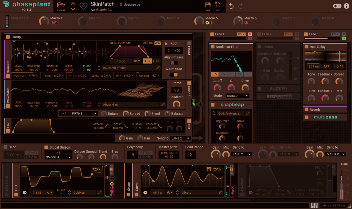
Task: Switch to the Chord tab
Action: pos(189,51)
